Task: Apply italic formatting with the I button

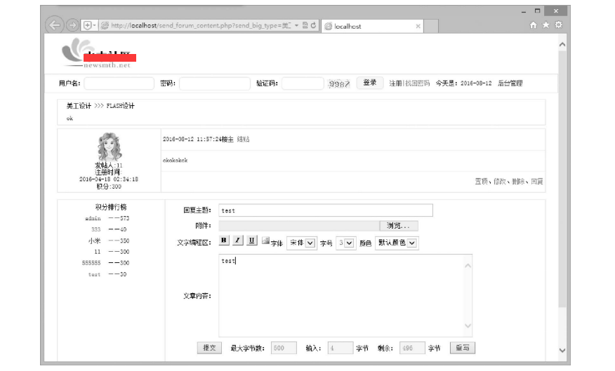Action: click(x=238, y=241)
